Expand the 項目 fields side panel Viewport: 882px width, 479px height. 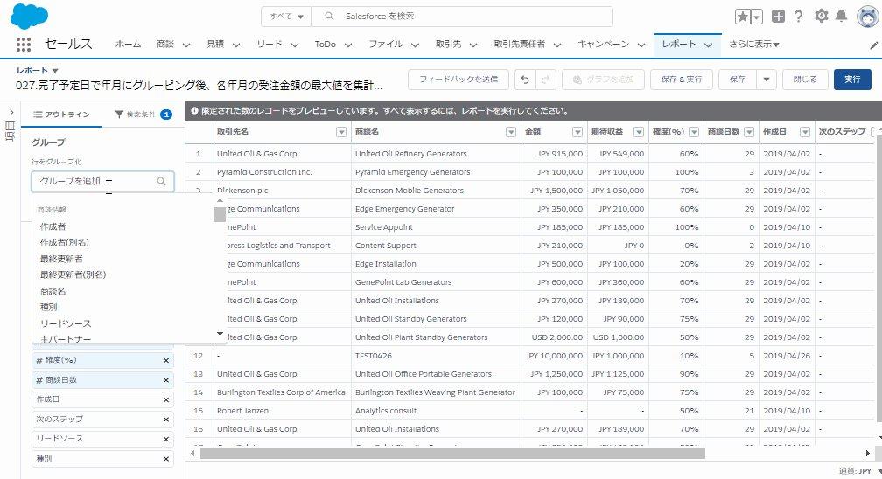pyautogui.click(x=10, y=113)
